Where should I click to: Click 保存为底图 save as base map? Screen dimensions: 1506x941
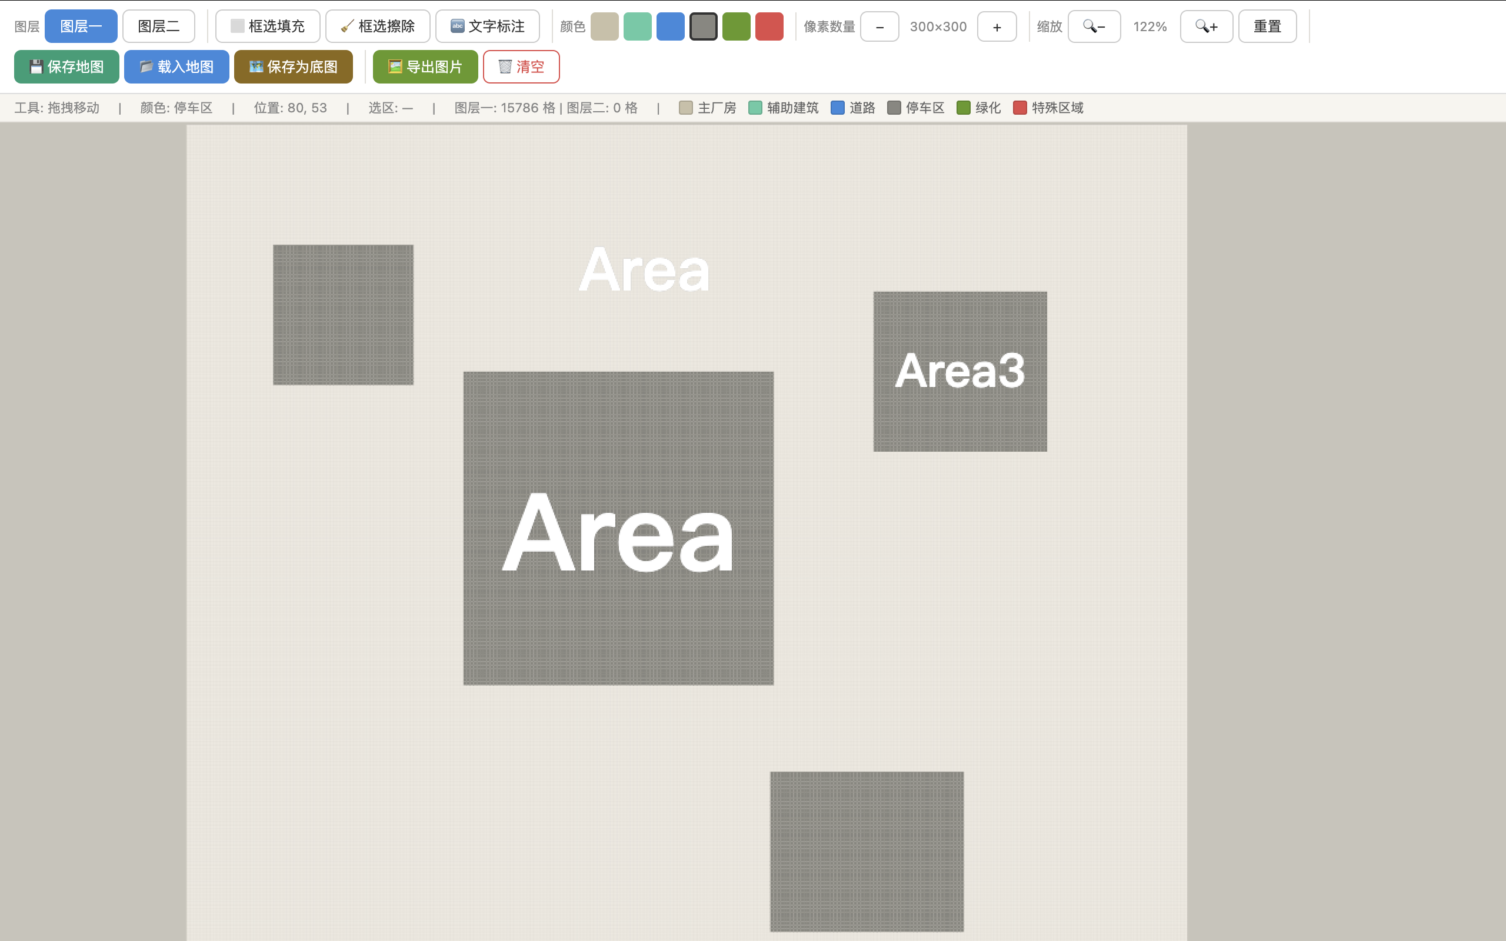293,66
